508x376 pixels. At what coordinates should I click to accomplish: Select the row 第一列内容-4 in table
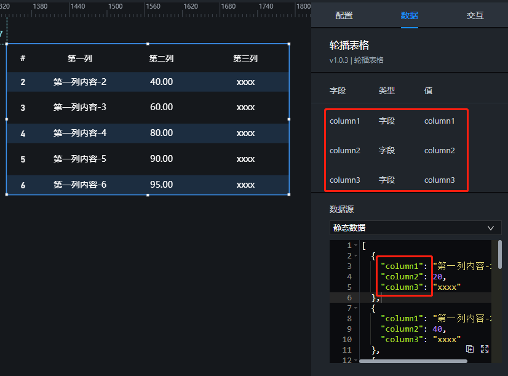coord(80,133)
